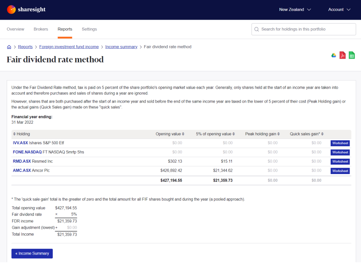
Task: Click the search magnifier icon
Action: point(256,29)
